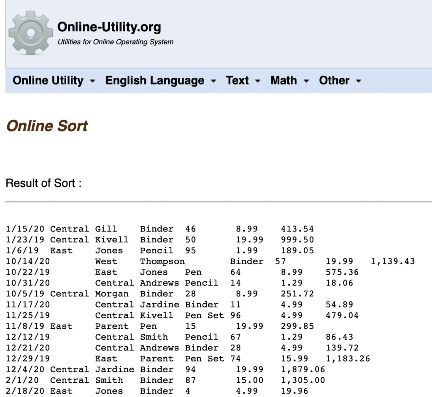Open the Online Utility menu
This screenshot has height=397, width=432.
pos(48,80)
